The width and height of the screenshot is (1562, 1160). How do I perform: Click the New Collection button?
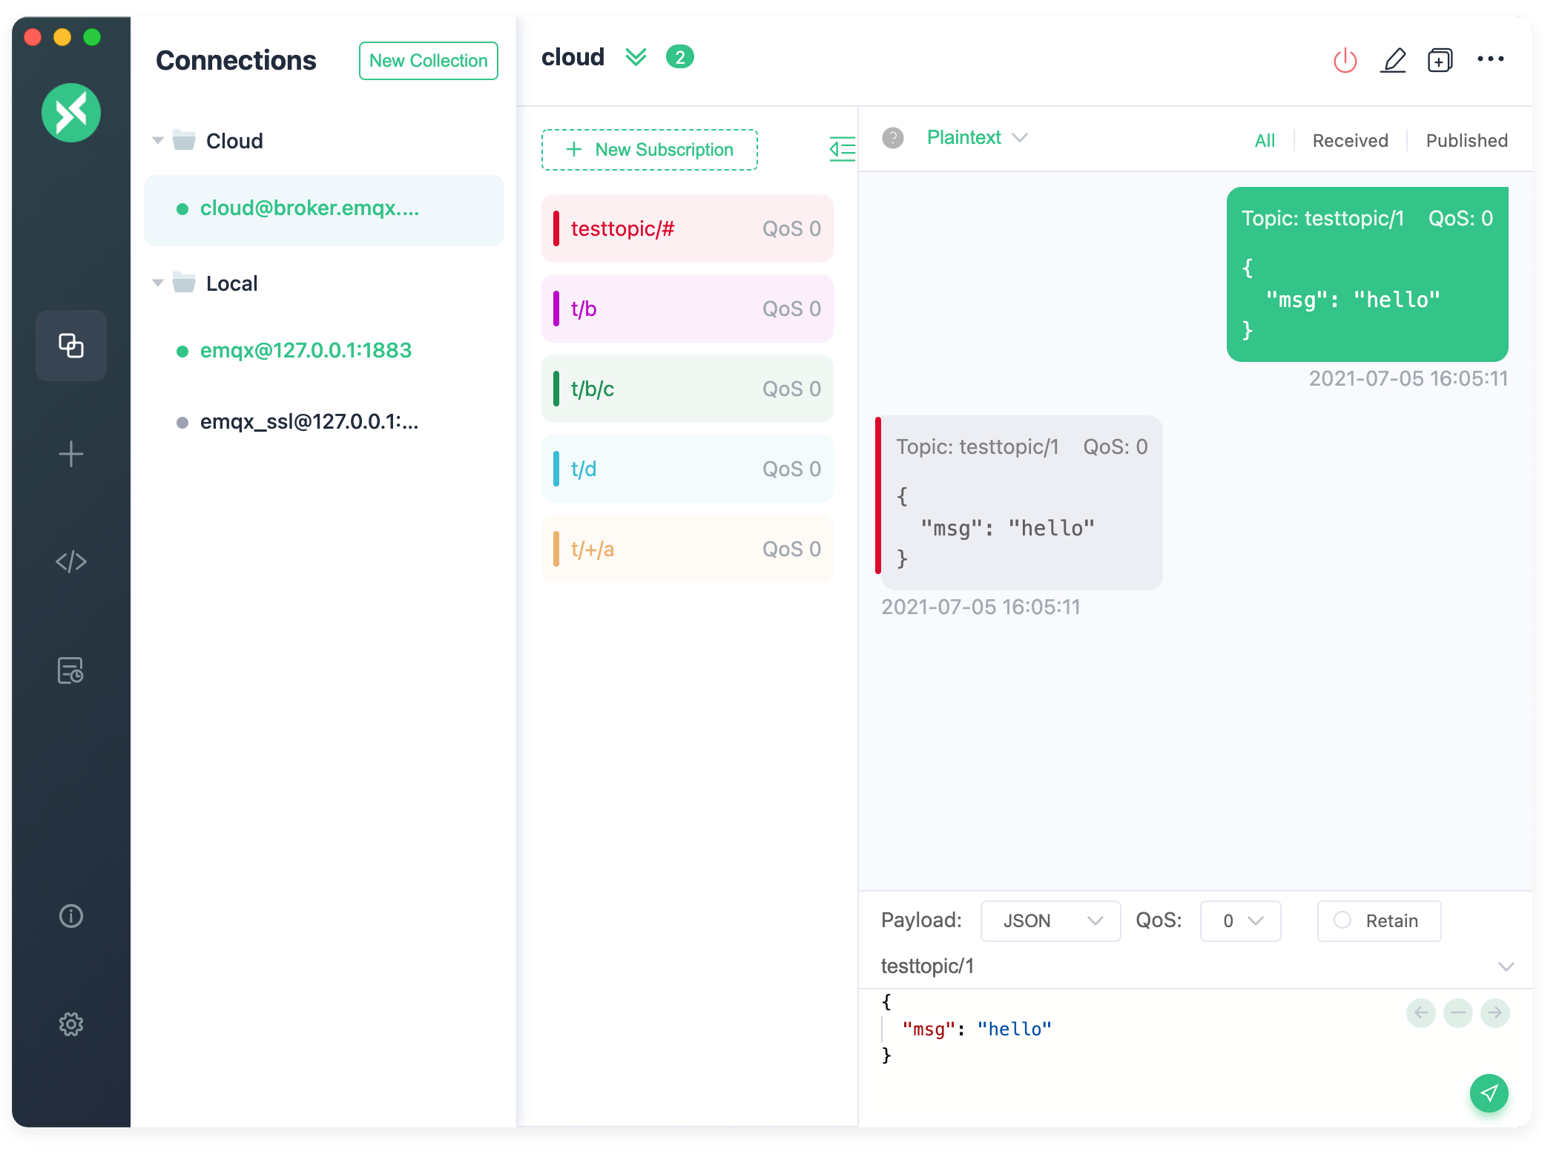click(429, 59)
